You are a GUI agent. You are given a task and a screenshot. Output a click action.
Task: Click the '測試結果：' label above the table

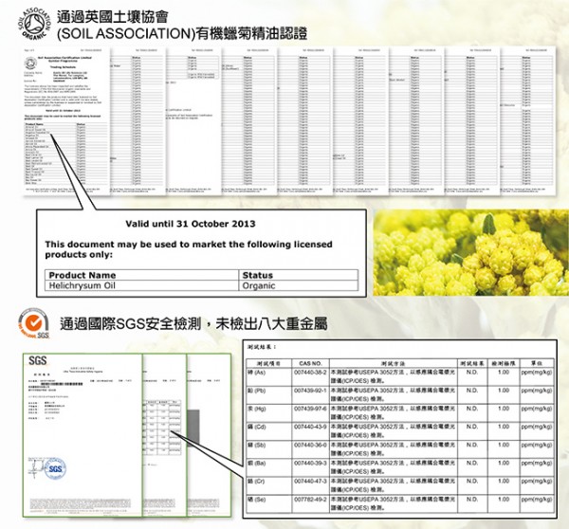click(263, 347)
